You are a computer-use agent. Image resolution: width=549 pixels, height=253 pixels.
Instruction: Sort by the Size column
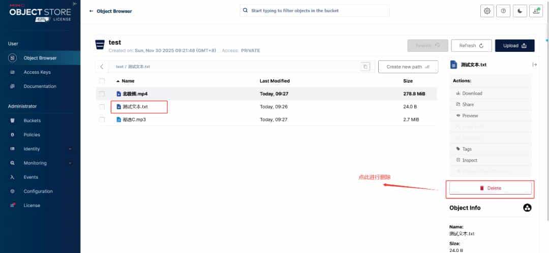tap(408, 81)
